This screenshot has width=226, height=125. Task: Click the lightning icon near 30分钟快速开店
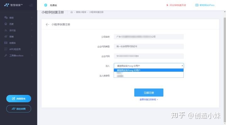167,5
